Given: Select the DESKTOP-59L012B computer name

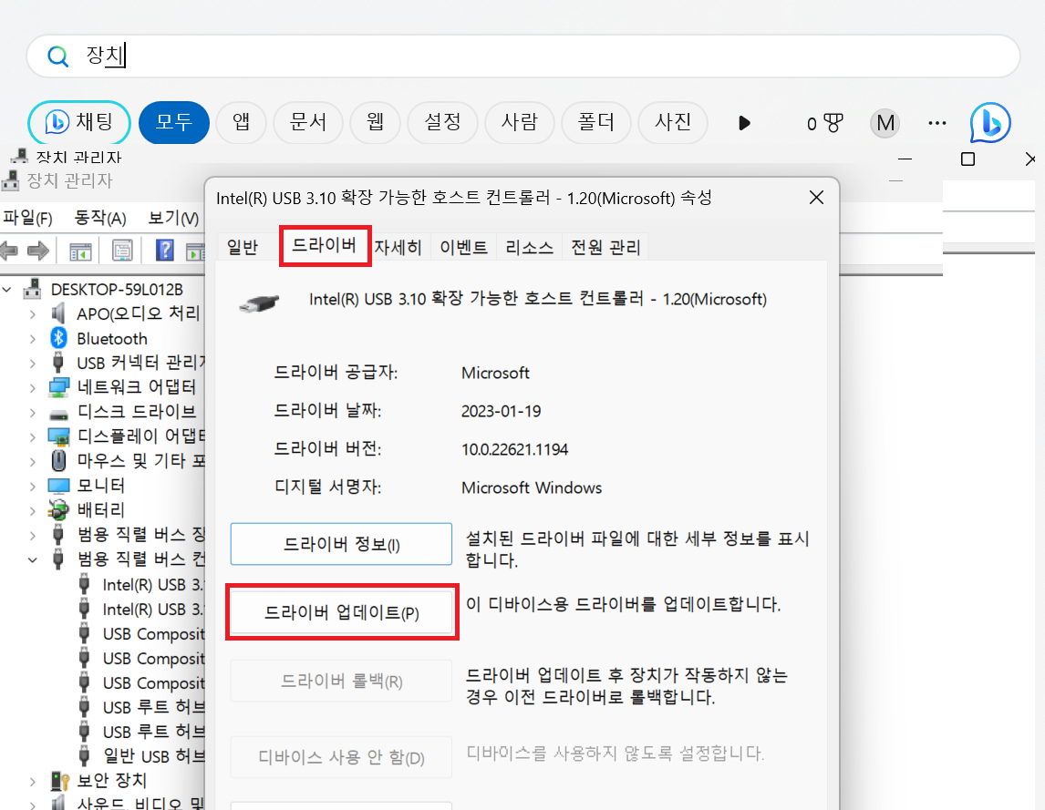Looking at the screenshot, I should (117, 290).
